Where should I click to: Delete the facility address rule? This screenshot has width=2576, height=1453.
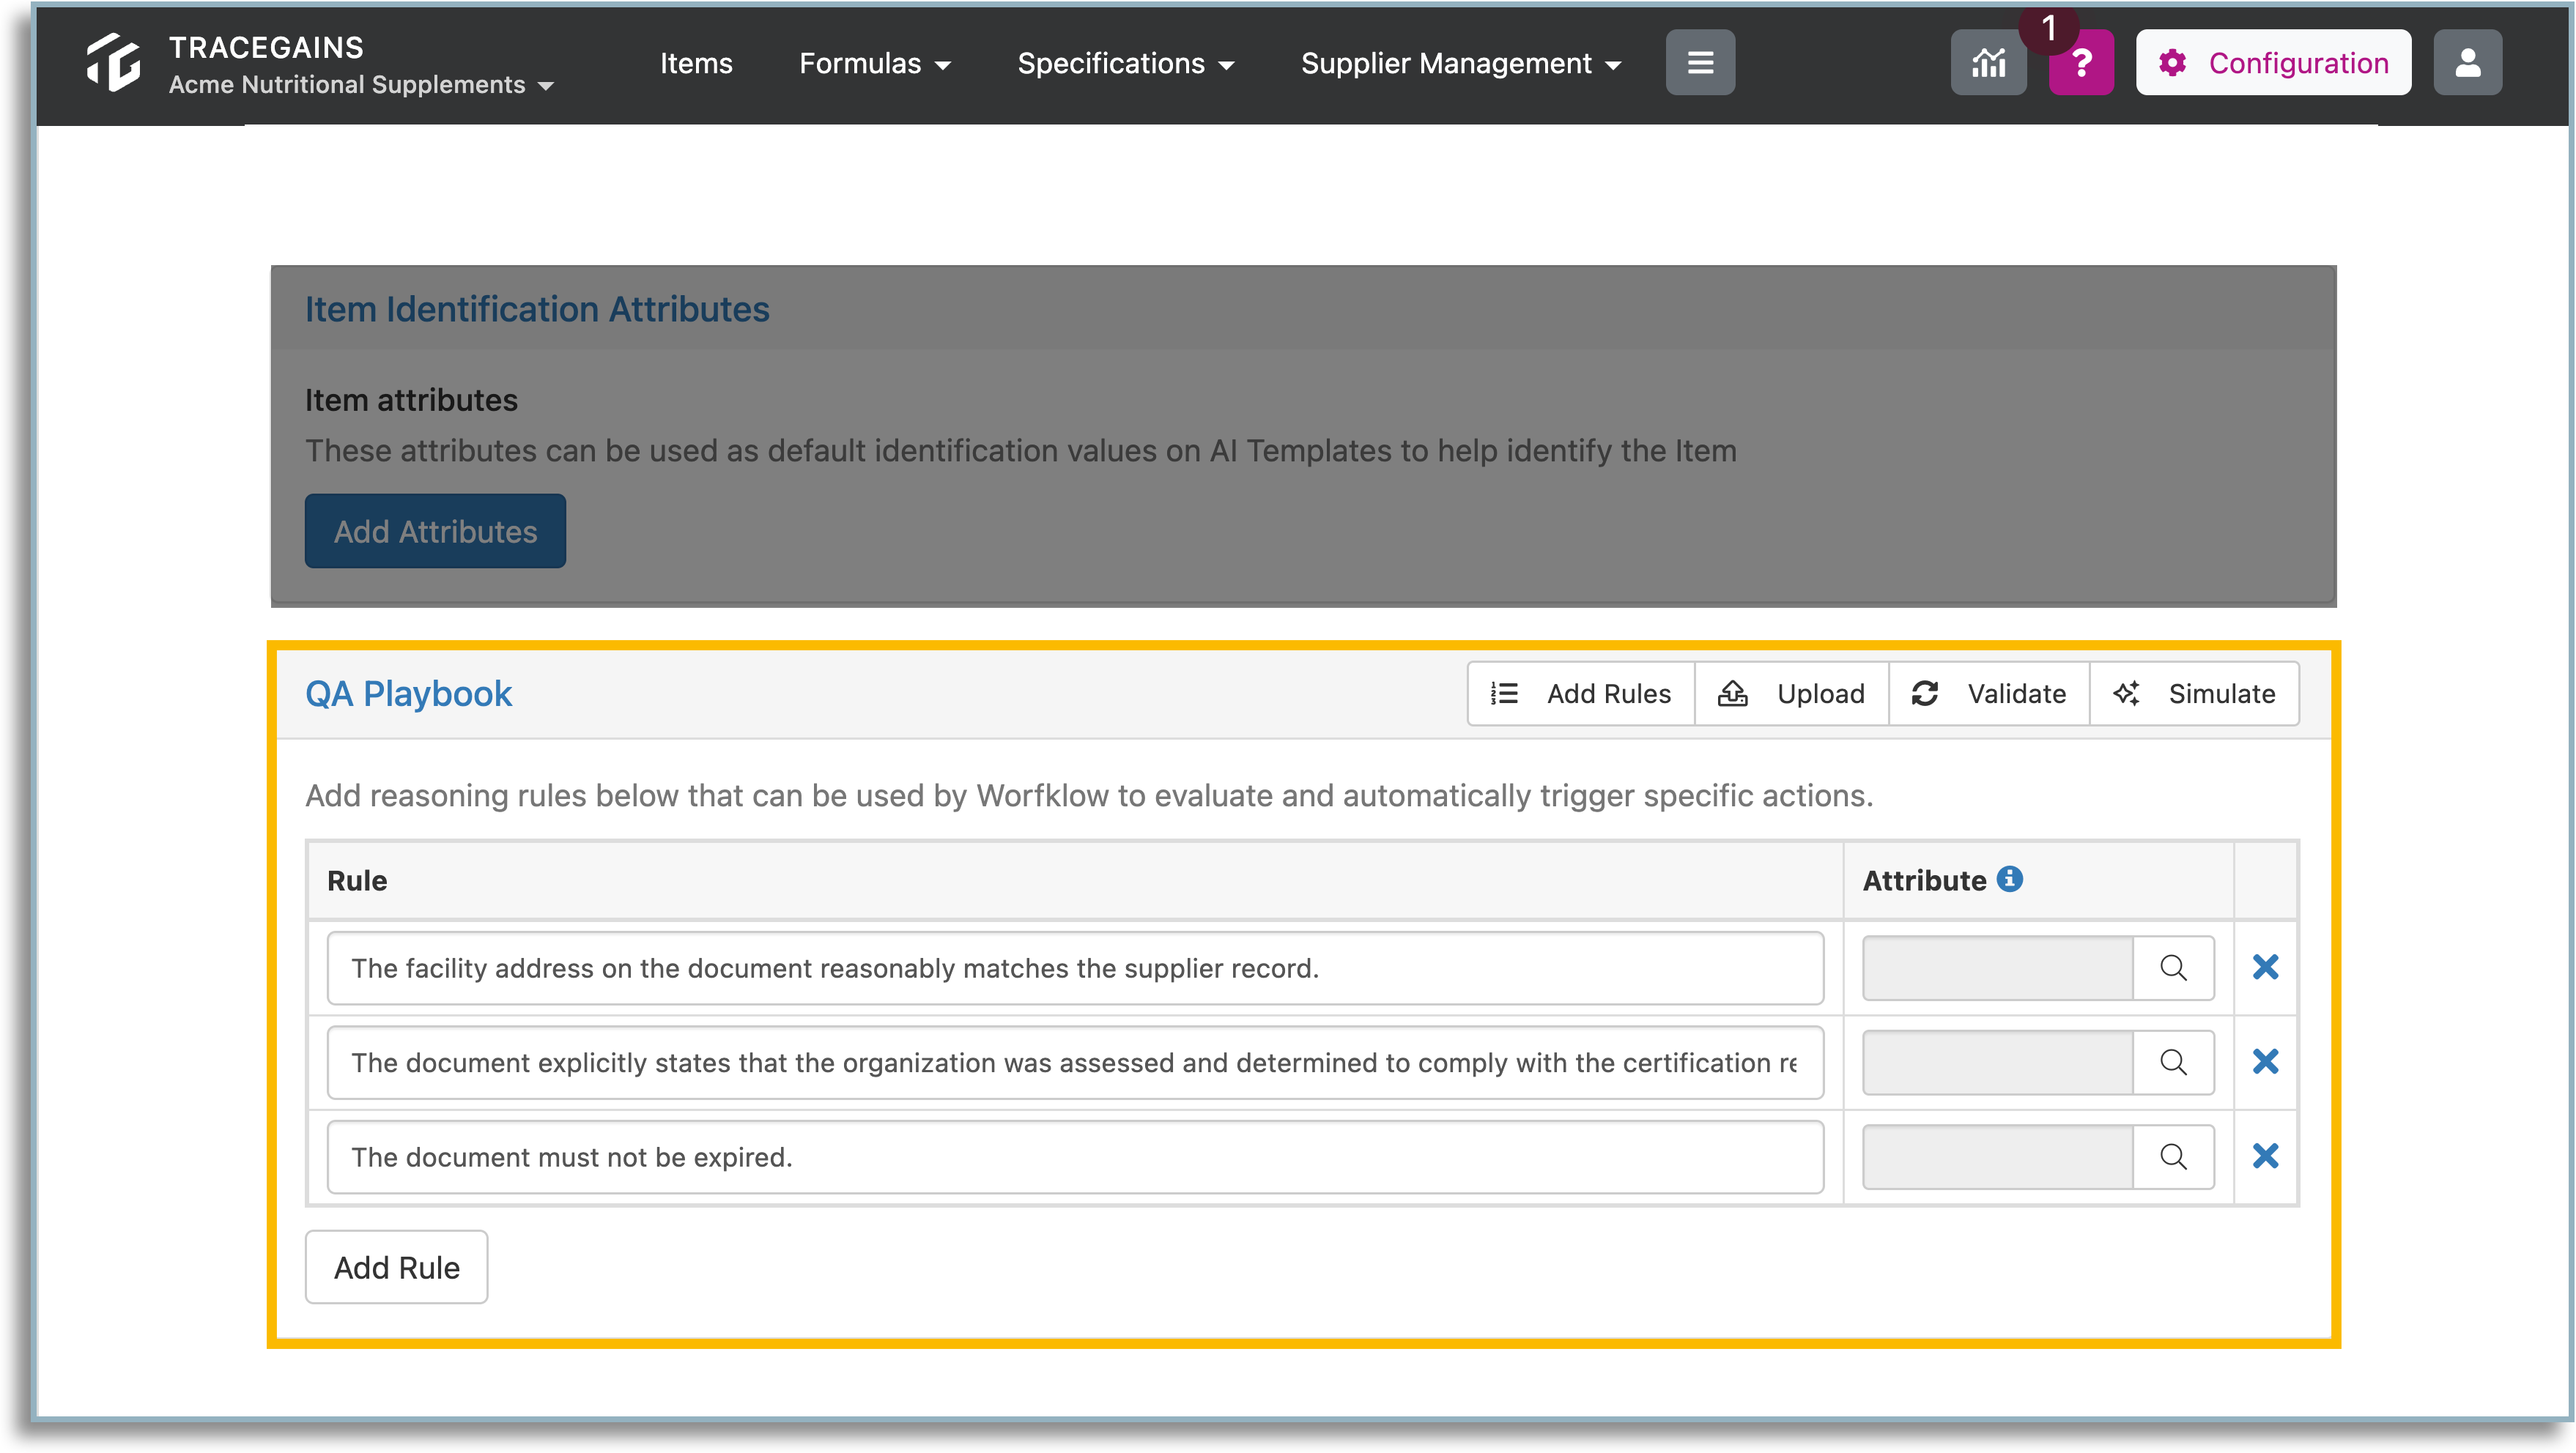pos(2265,967)
